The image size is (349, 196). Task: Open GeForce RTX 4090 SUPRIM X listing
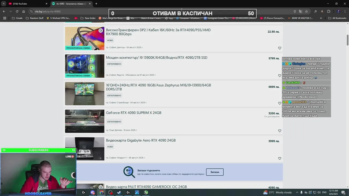(134, 113)
